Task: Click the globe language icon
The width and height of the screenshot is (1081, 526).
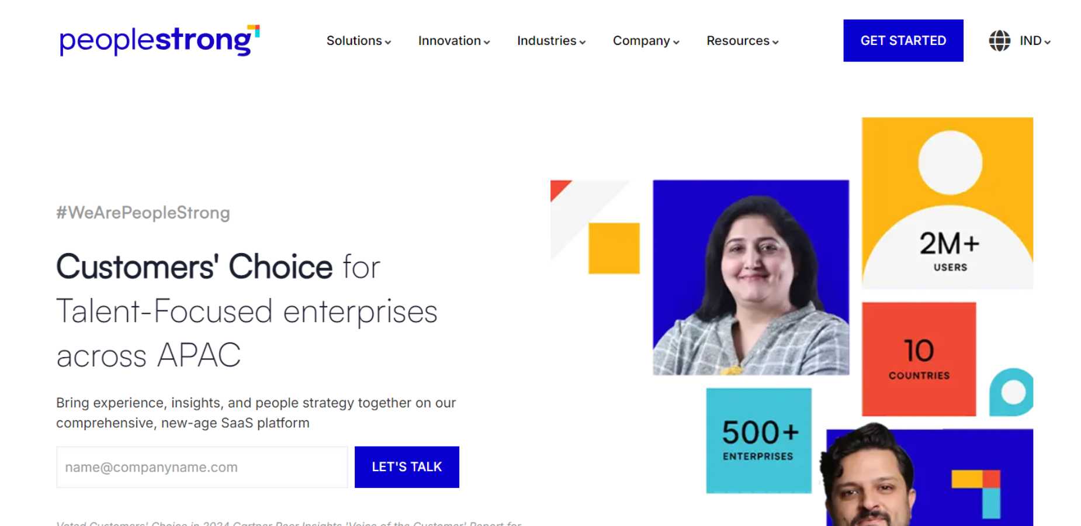Action: point(999,40)
